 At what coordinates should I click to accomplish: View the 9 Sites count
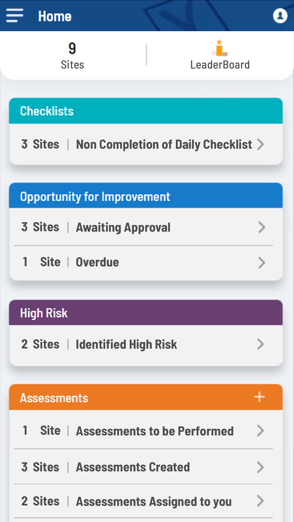[x=72, y=55]
